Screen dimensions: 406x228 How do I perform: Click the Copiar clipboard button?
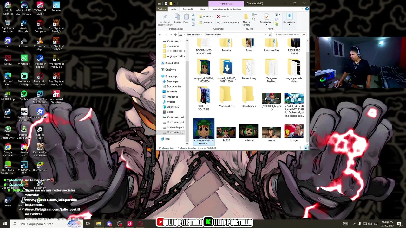coord(177,18)
